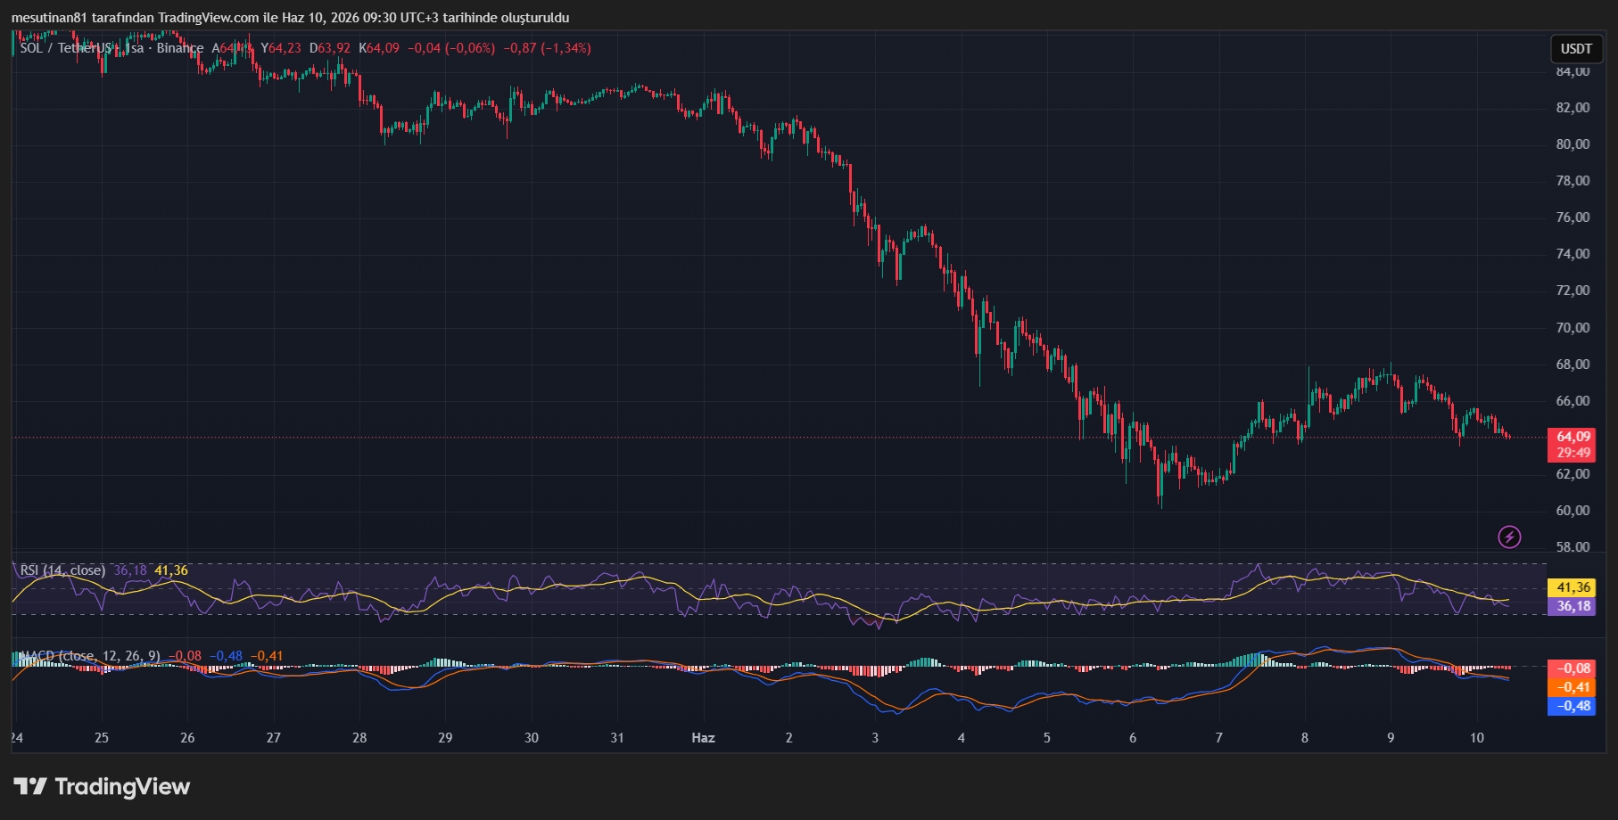Screen dimensions: 1618x820
Task: Click the red 64,09 current price tag
Action: click(x=1573, y=437)
